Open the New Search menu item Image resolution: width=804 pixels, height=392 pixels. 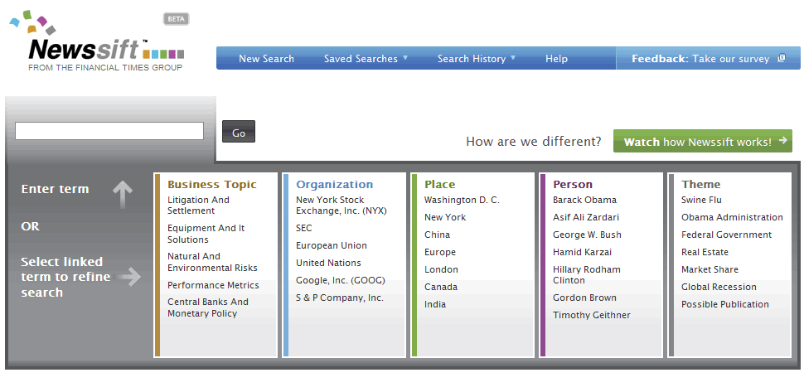click(x=266, y=59)
